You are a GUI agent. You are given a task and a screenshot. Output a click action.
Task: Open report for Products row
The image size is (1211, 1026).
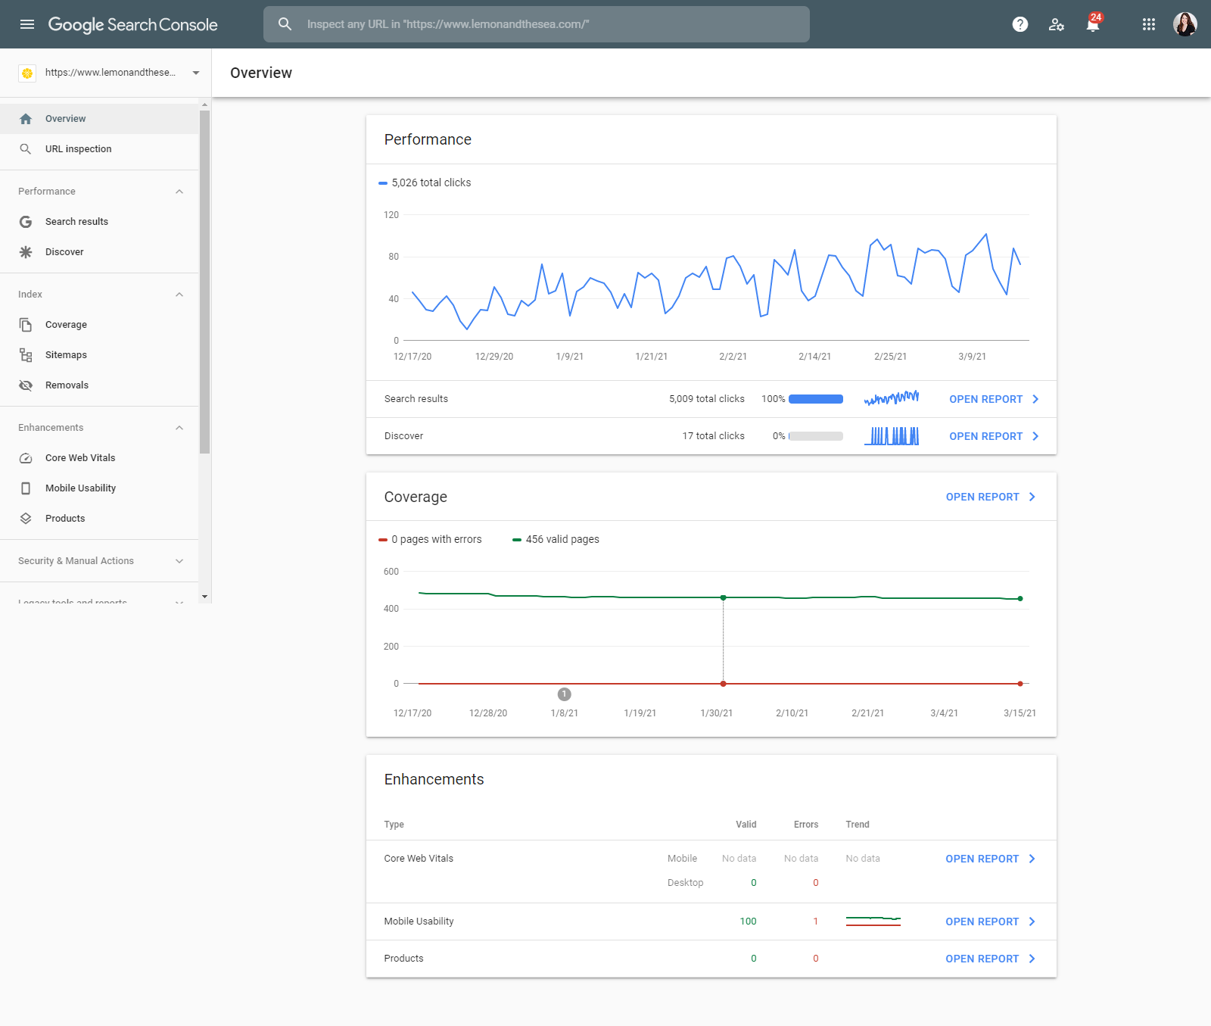(x=991, y=959)
